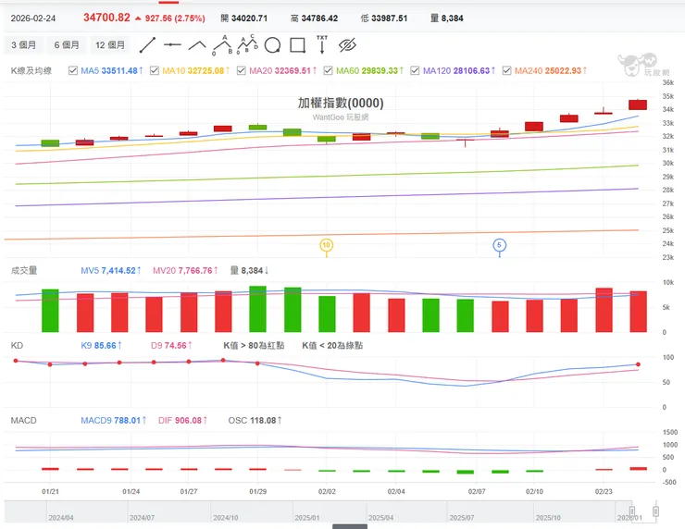Select the rectangle drawing tool
Image resolution: width=685 pixels, height=529 pixels.
(x=297, y=45)
